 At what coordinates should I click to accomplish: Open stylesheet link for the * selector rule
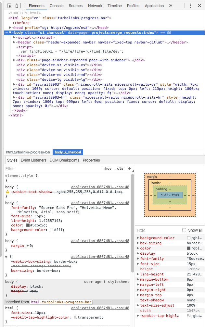(x=100, y=257)
